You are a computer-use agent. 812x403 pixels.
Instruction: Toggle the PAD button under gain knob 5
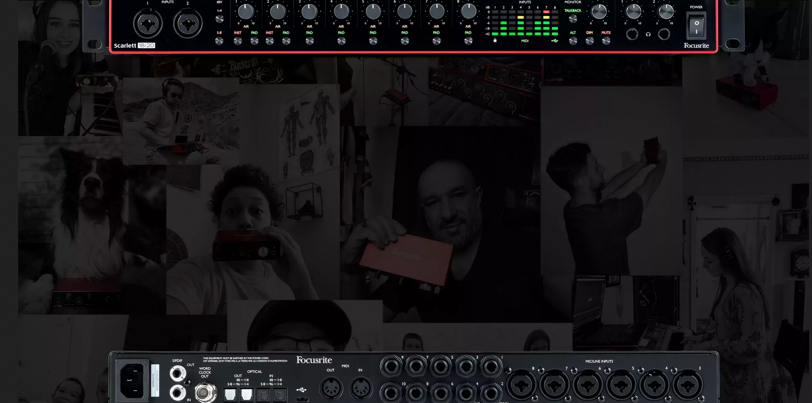coord(373,41)
